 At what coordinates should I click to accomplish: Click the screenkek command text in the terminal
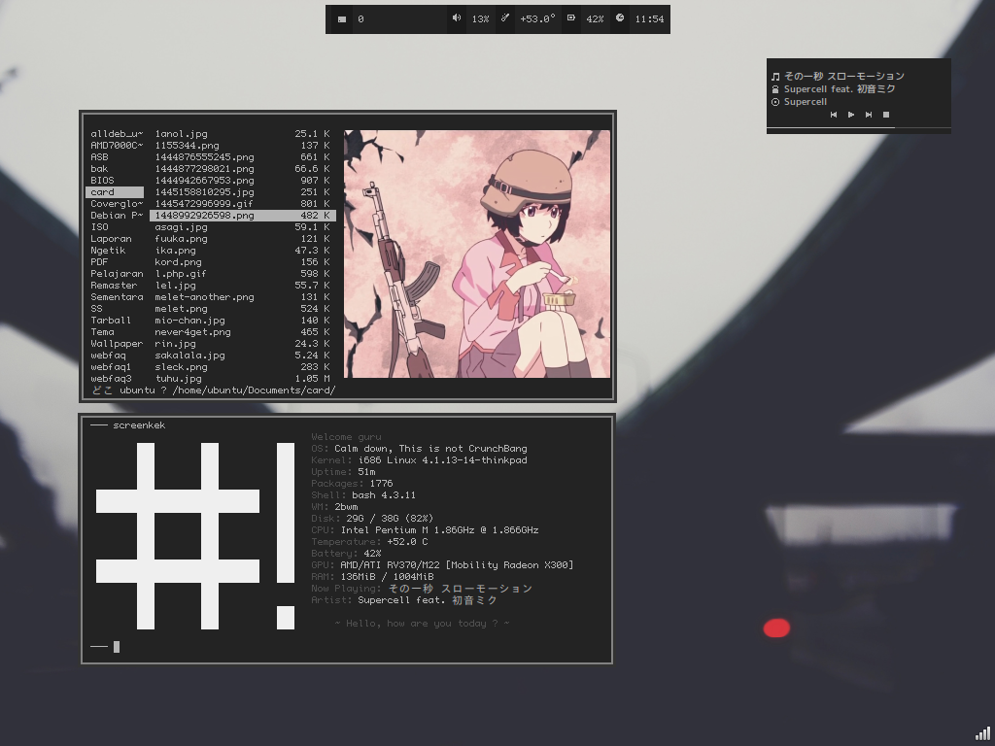(139, 425)
